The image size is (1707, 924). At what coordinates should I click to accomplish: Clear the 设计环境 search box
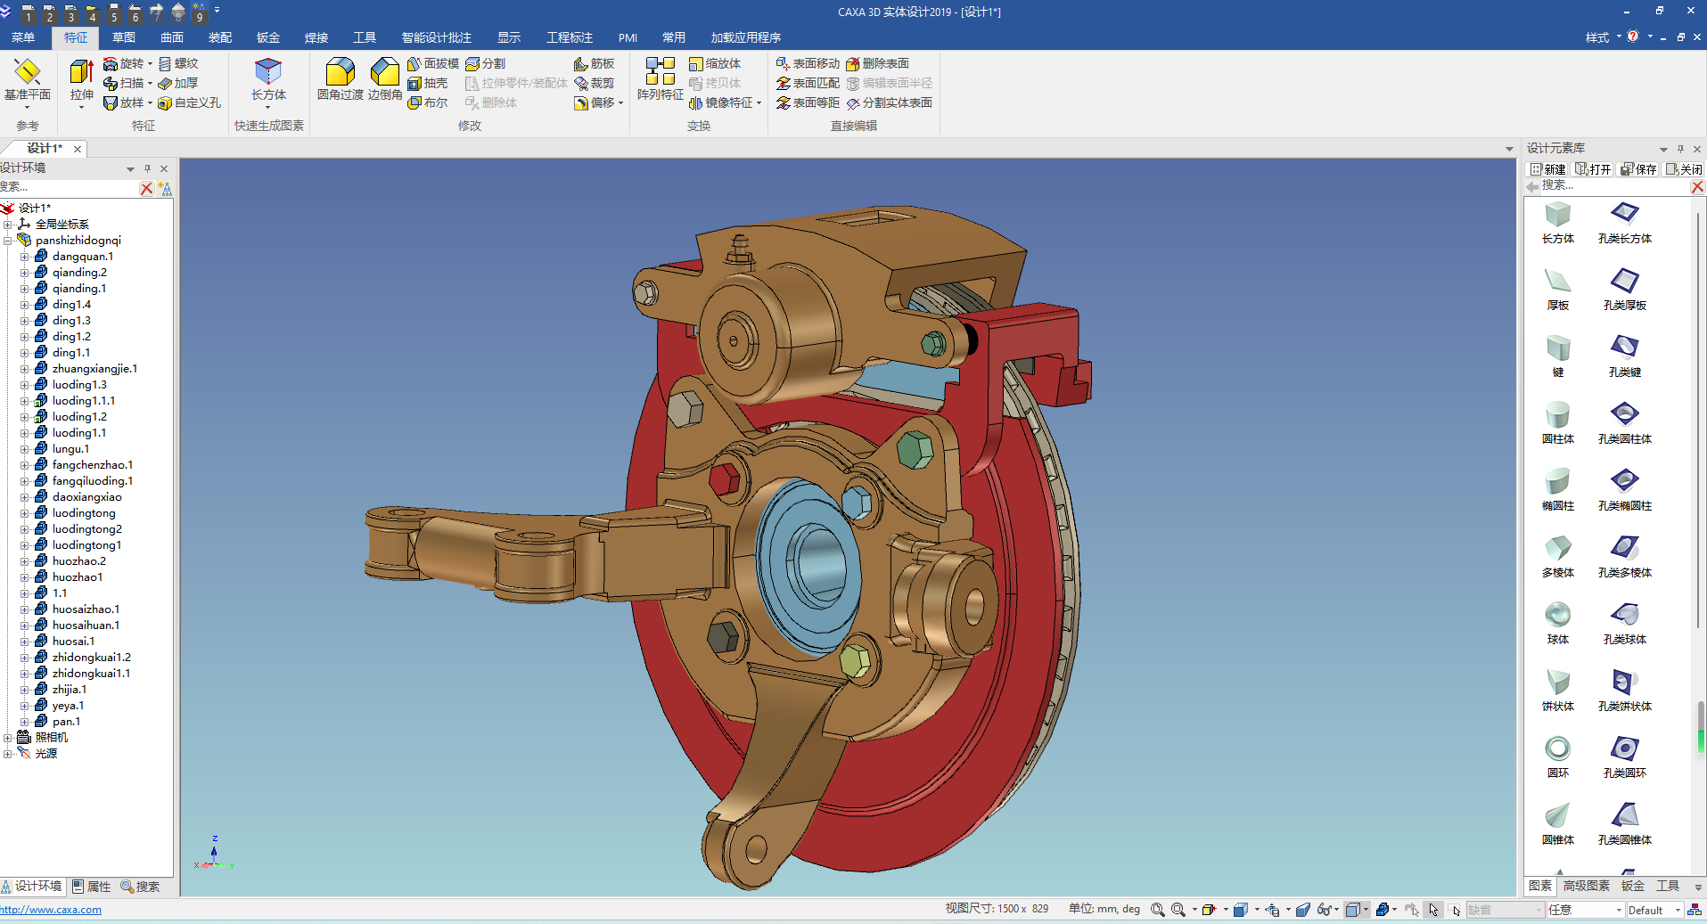[146, 189]
